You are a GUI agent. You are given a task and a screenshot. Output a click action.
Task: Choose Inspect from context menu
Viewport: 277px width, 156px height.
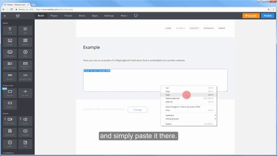189,124
